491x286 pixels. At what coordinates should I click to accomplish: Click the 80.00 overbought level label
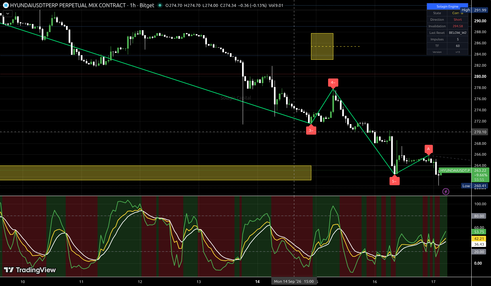click(479, 216)
